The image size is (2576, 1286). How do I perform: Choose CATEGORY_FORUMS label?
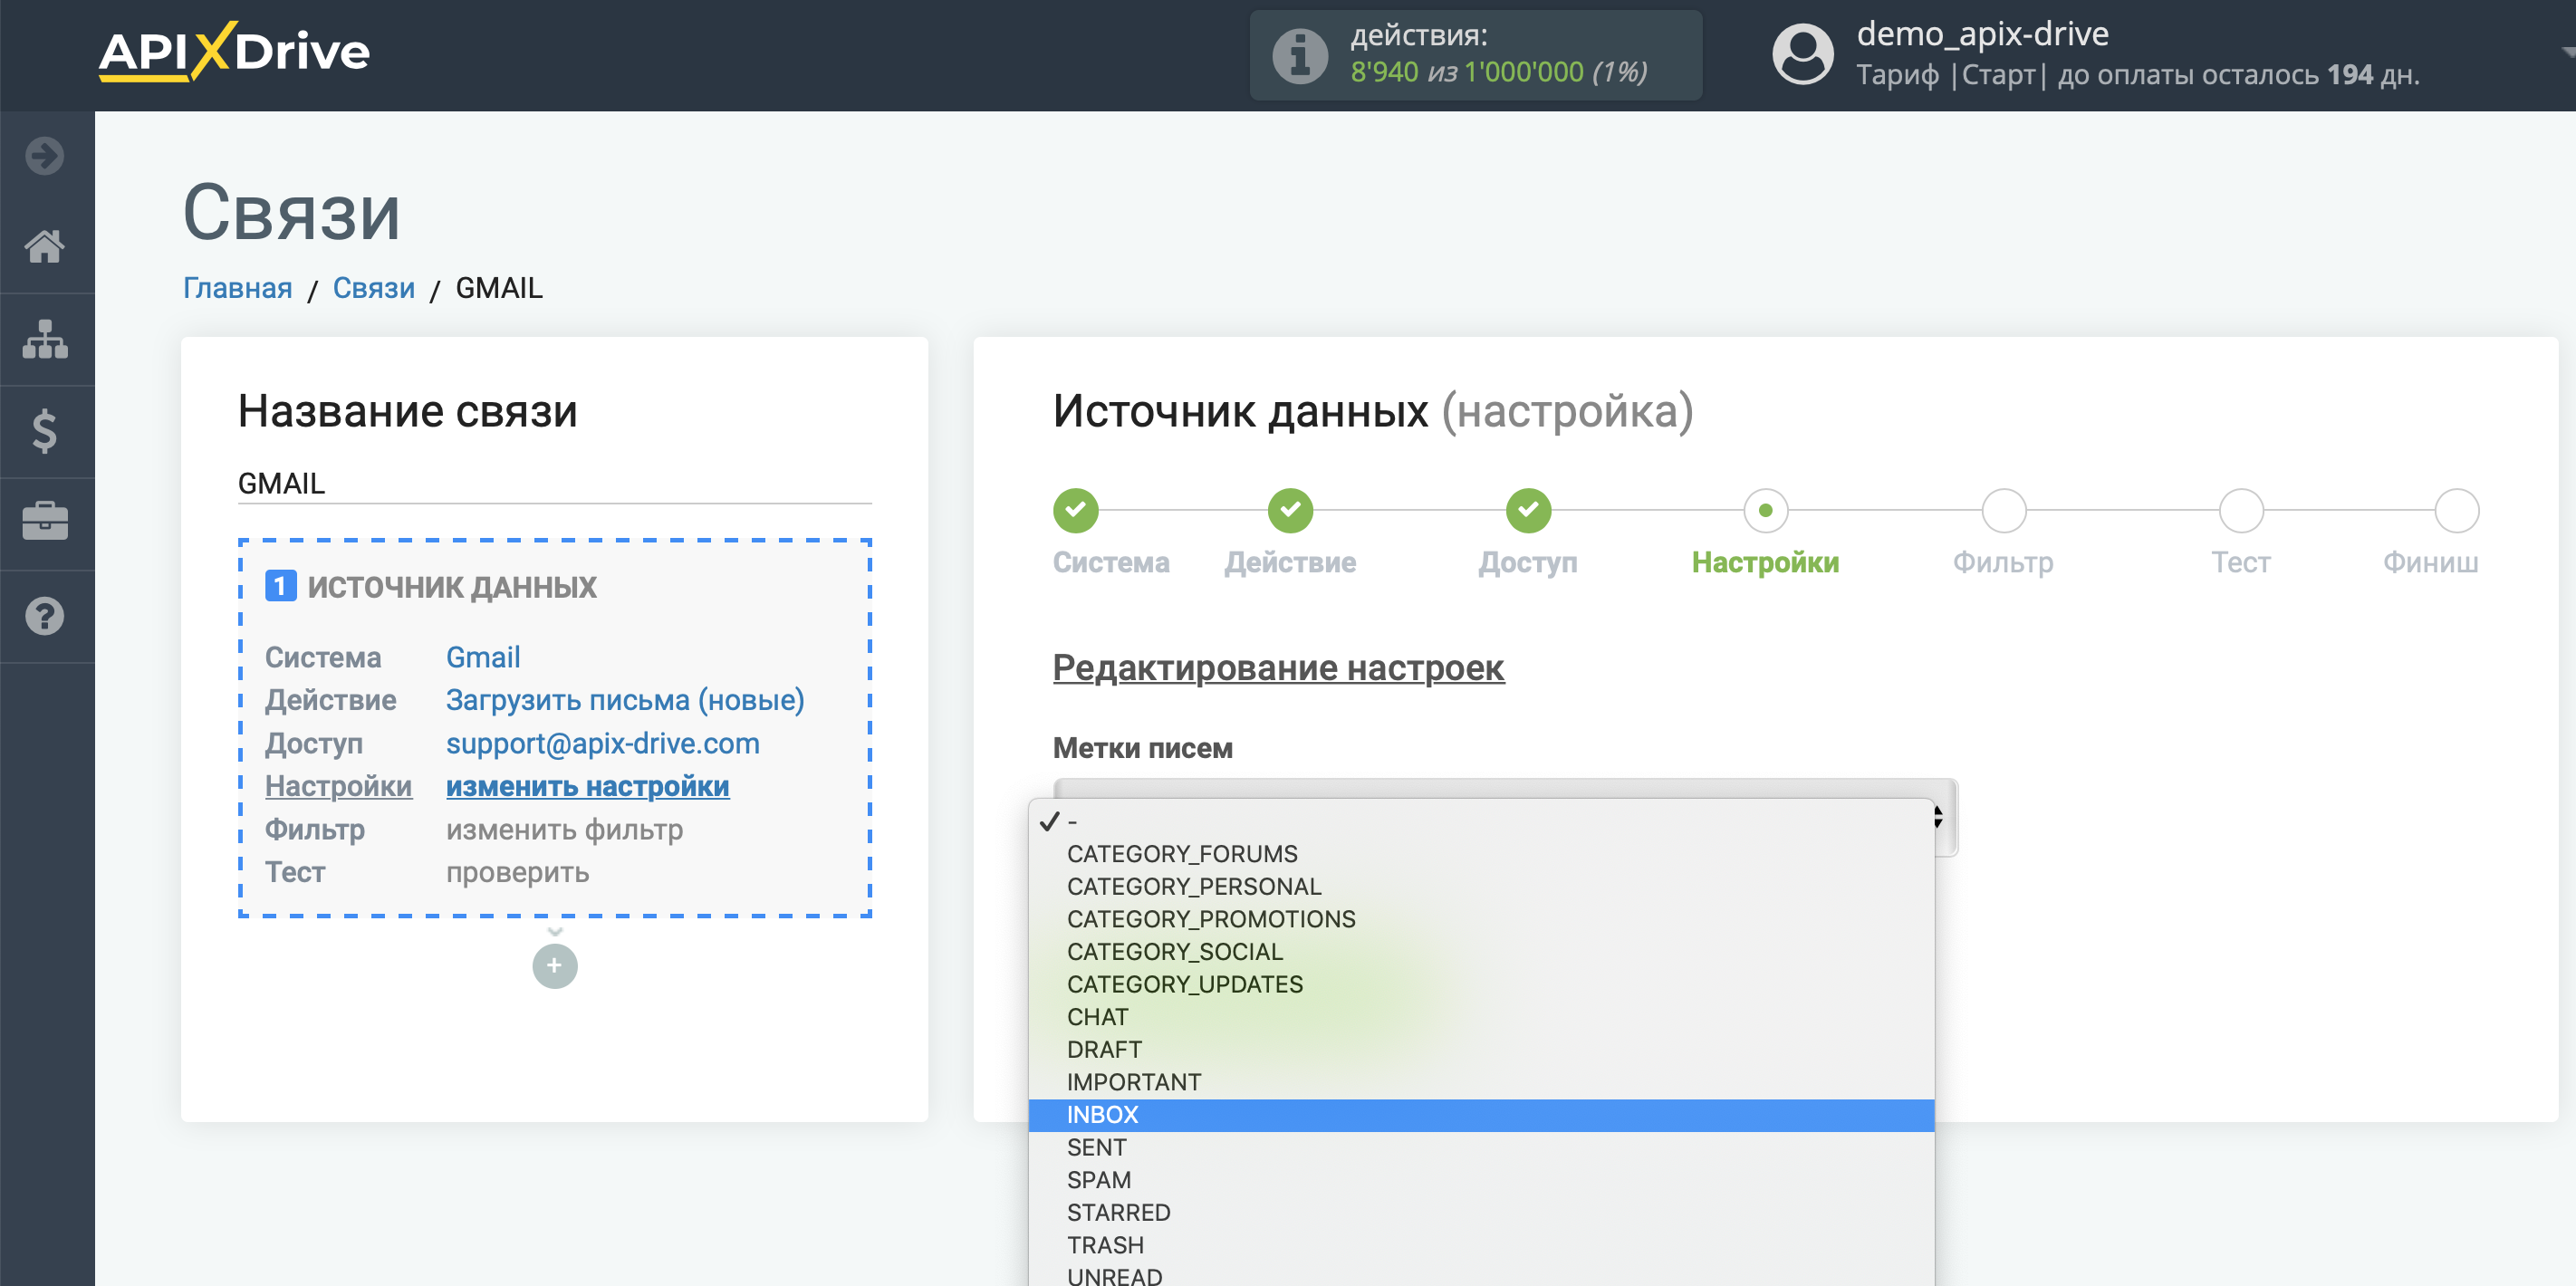[1481, 854]
